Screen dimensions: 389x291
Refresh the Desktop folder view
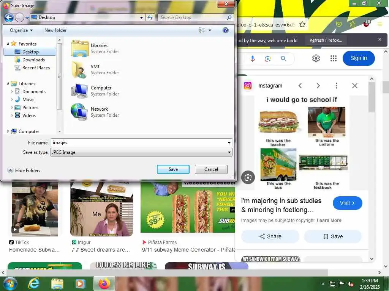point(150,17)
